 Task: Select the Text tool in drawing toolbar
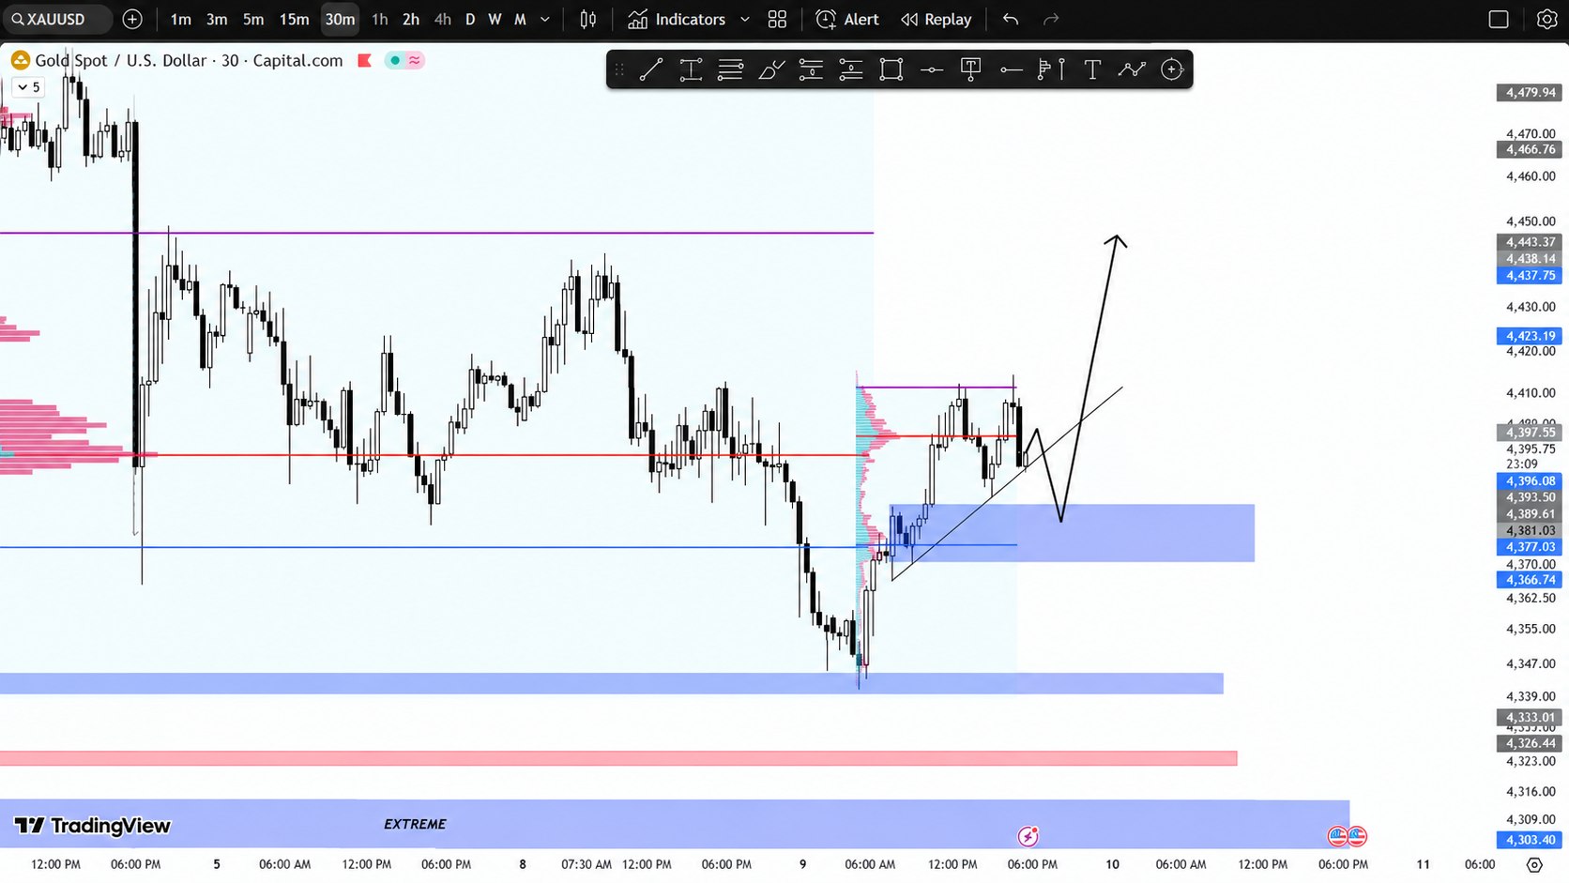pyautogui.click(x=1092, y=69)
